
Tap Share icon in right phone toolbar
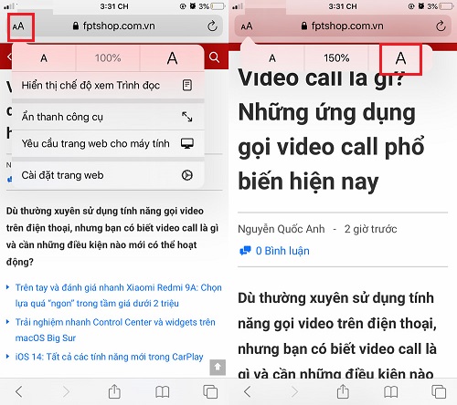(343, 391)
